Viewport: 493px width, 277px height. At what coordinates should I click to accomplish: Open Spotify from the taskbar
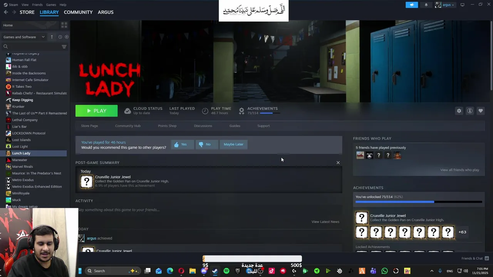(226, 271)
